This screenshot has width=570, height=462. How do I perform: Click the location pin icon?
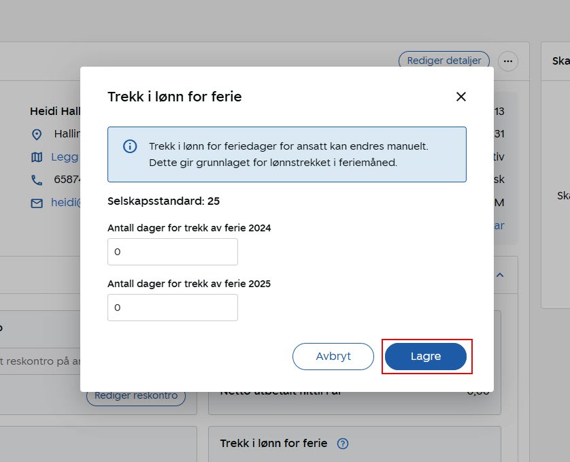[37, 134]
